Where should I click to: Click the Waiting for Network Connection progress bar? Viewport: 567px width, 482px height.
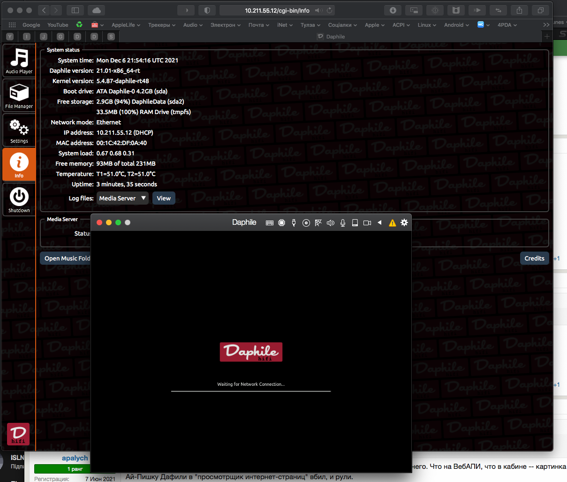[x=251, y=391]
